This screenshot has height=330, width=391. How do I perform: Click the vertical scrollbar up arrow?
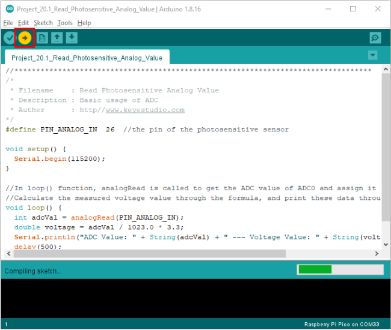click(x=386, y=69)
